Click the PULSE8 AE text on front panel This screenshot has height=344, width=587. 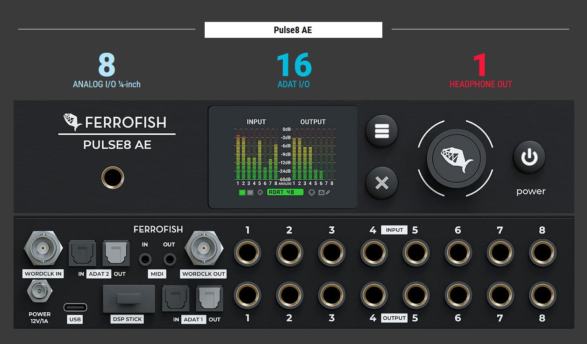coord(117,145)
